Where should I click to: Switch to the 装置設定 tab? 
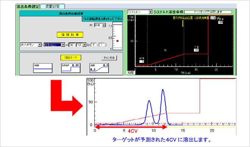[52, 6]
